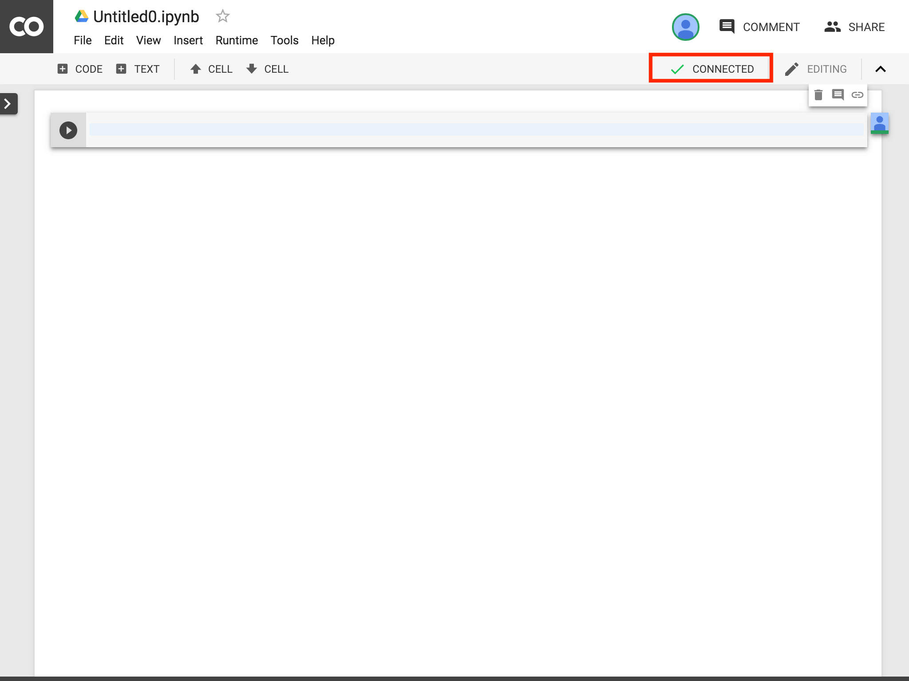Open the Insert menu

[188, 40]
